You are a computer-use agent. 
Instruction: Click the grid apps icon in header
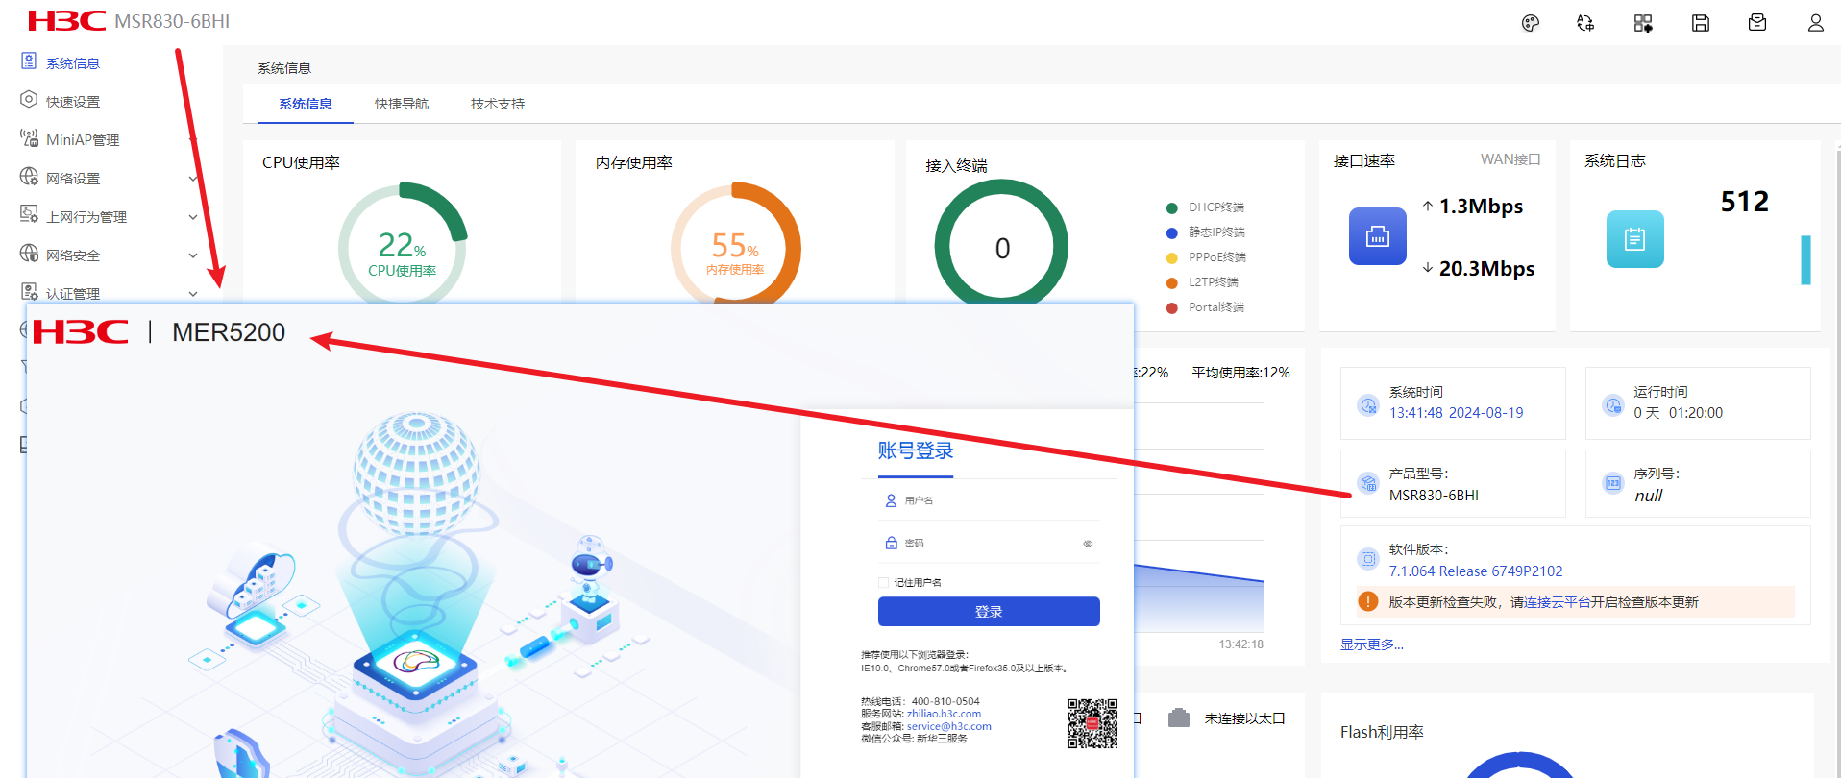[1643, 23]
